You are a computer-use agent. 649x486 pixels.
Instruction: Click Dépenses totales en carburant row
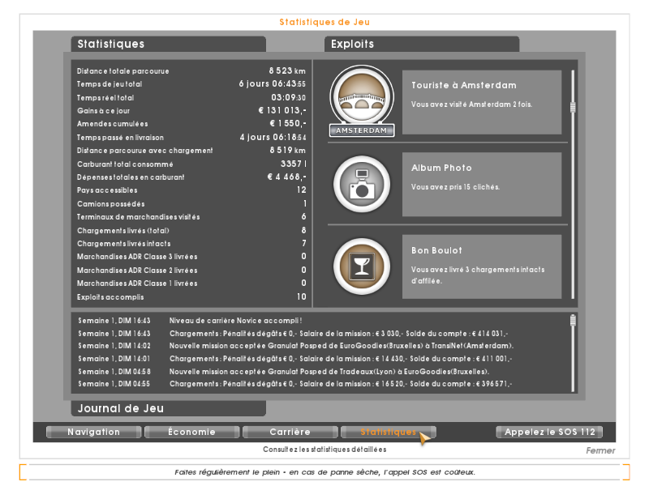tap(191, 177)
